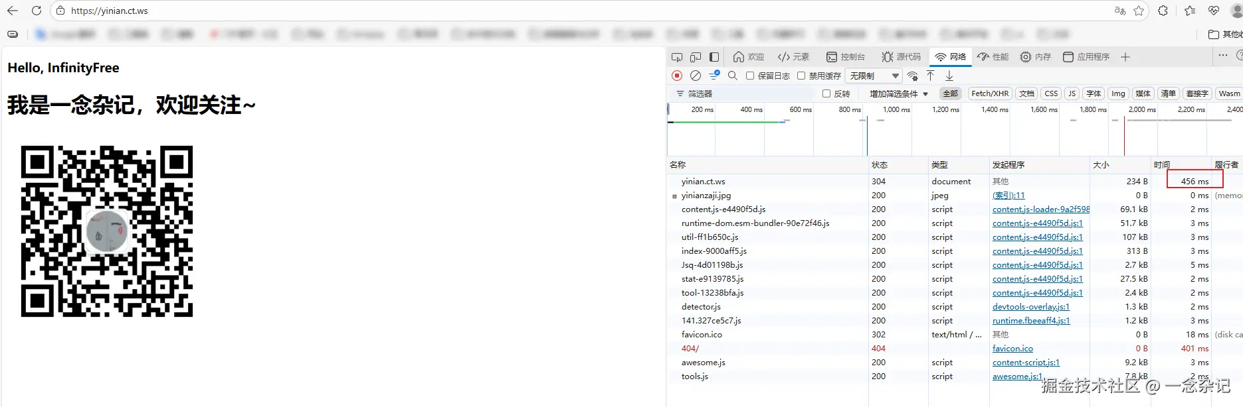Open the DevTools more options ellipsis
The height and width of the screenshot is (407, 1243).
click(x=1223, y=56)
